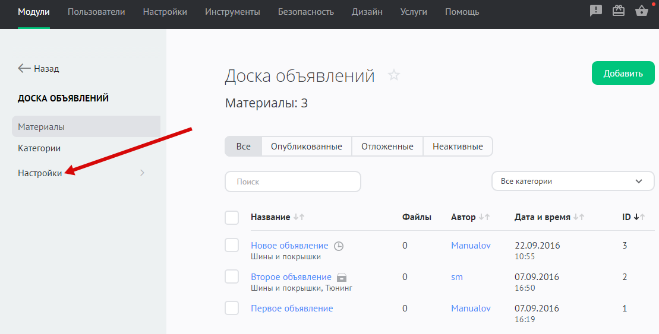This screenshot has width=659, height=334.
Task: Star the Доска объявлений page as favorite
Action: coord(393,75)
